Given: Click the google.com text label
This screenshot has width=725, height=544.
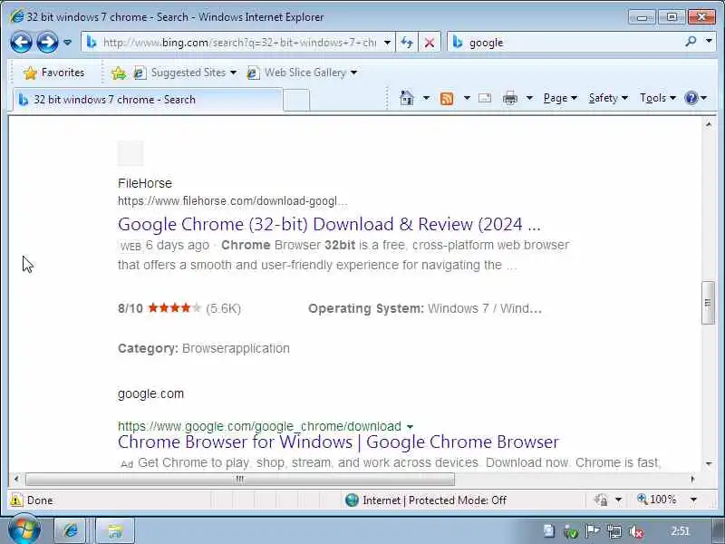Looking at the screenshot, I should tap(150, 393).
